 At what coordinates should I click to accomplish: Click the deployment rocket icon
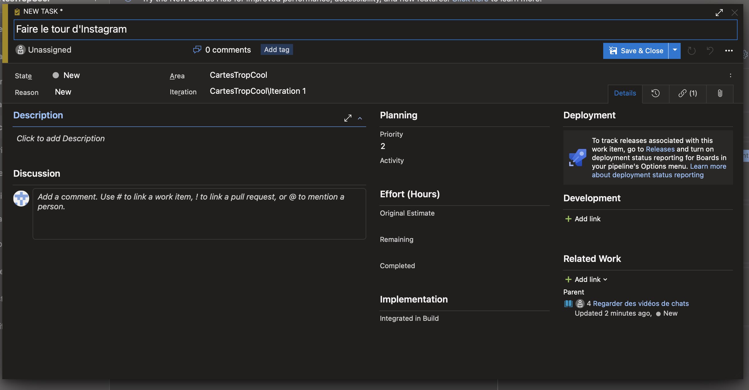coord(577,158)
